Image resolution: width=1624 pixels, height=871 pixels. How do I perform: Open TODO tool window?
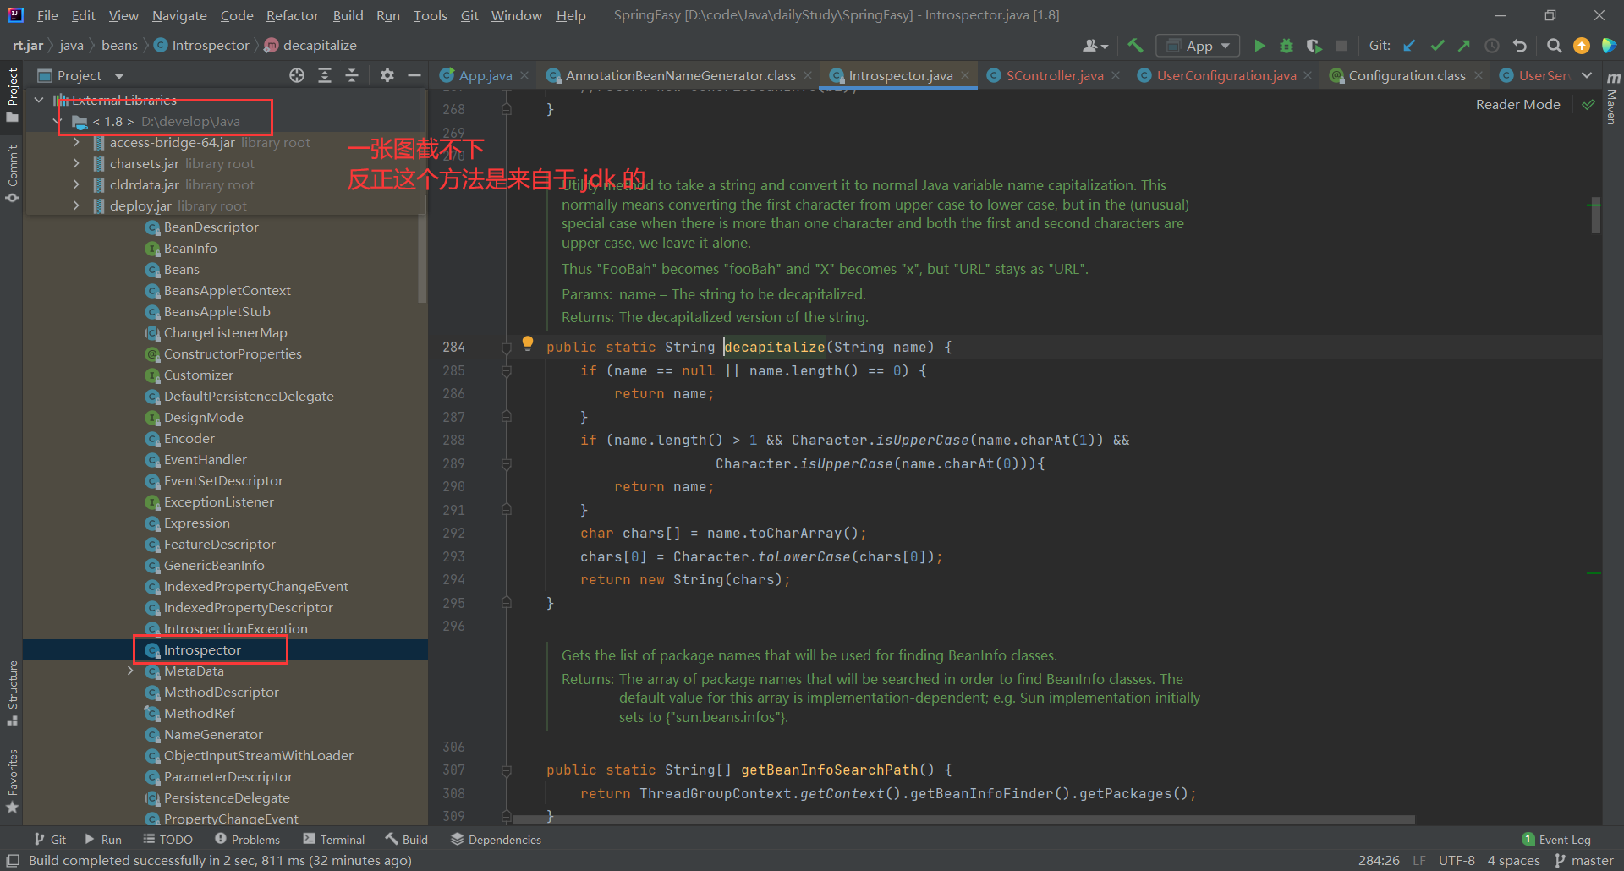(167, 839)
